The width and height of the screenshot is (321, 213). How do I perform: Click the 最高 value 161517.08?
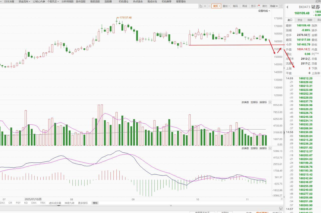(303, 40)
